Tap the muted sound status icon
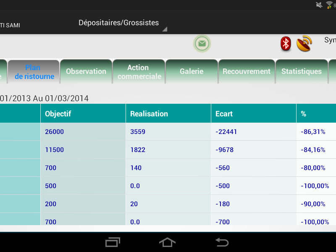Viewport: 336px width, 252px height. (319, 5)
